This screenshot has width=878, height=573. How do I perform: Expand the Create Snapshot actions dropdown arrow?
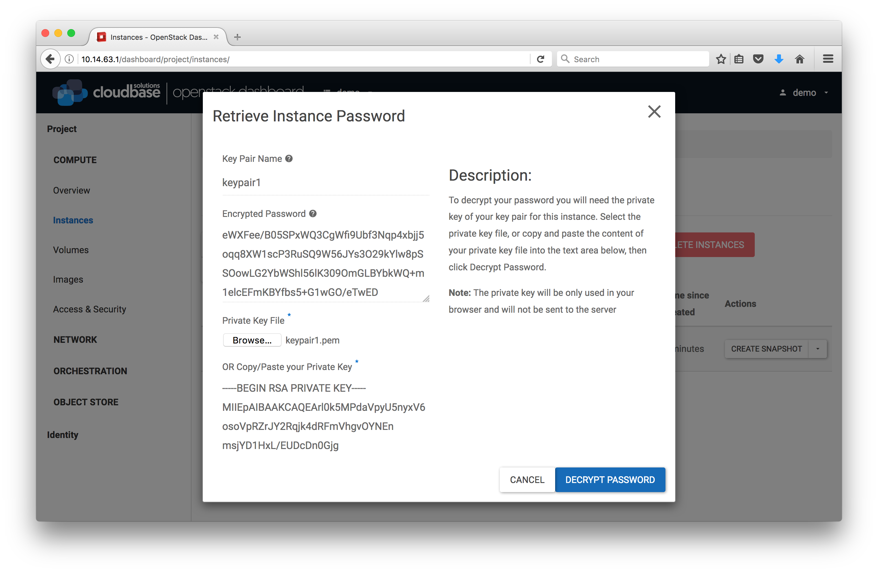tap(818, 349)
